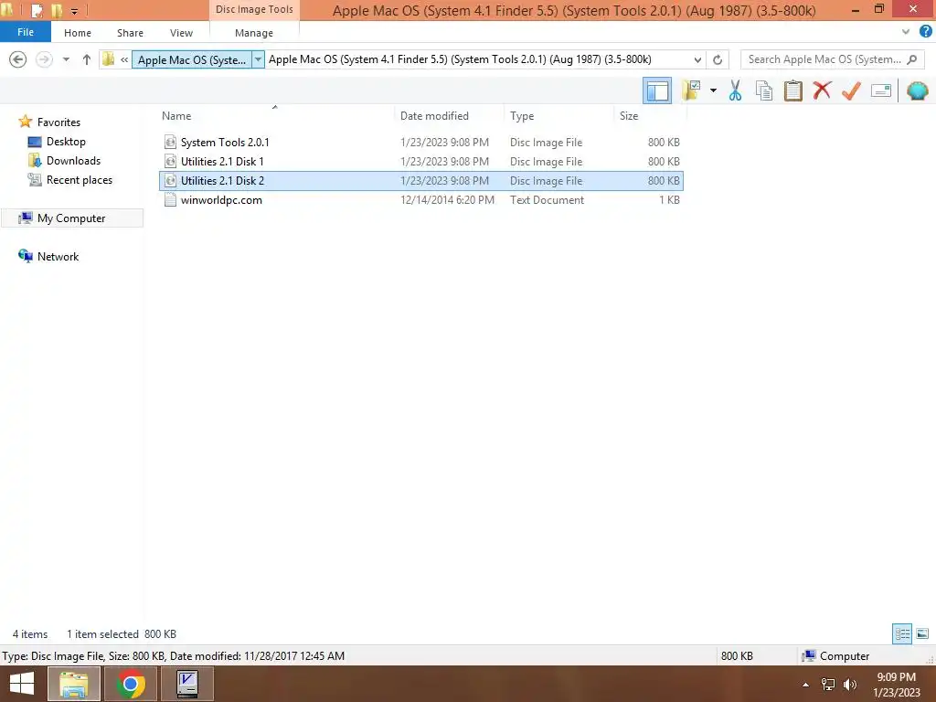Open the Manage ribbon tab
The height and width of the screenshot is (702, 936).
(254, 33)
